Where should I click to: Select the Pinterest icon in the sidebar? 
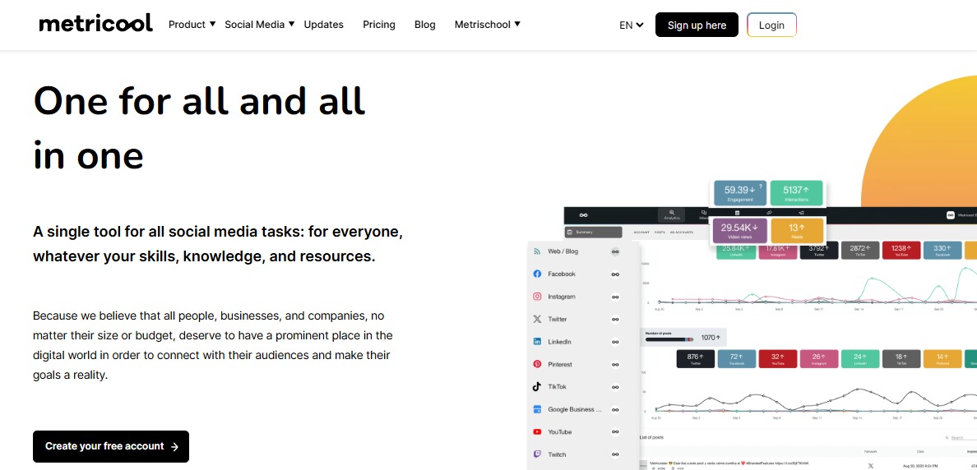tap(537, 364)
